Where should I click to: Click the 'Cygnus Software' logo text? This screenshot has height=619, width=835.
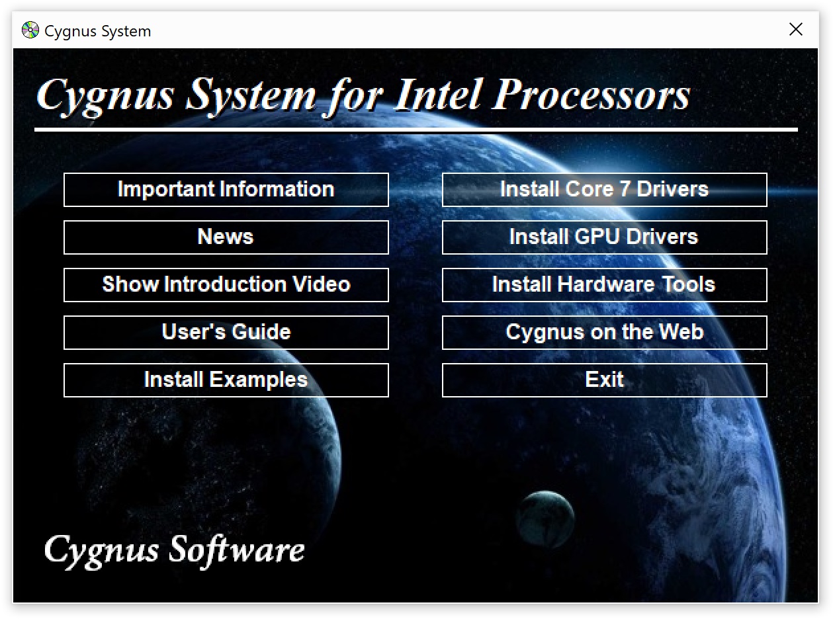(174, 550)
